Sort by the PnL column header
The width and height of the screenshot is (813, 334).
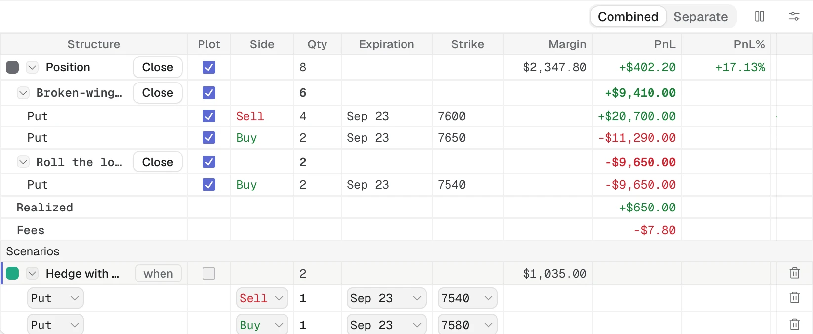[x=637, y=44]
